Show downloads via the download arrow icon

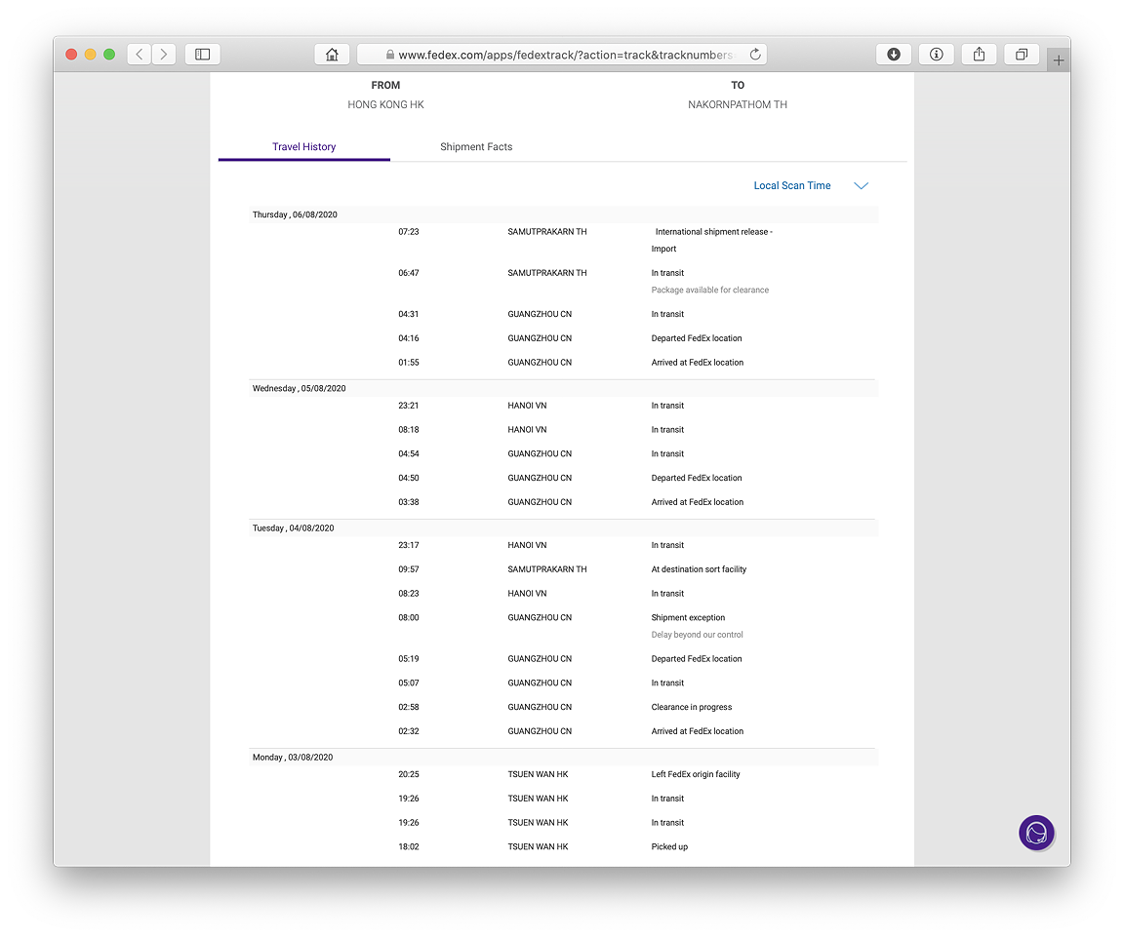(x=894, y=55)
